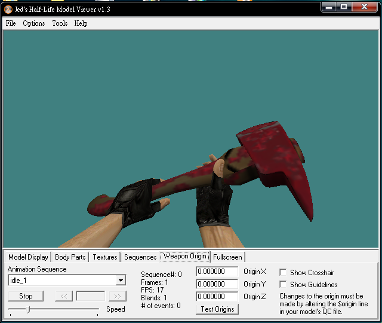Minimize the Model Viewer window

pyautogui.click(x=329, y=7)
